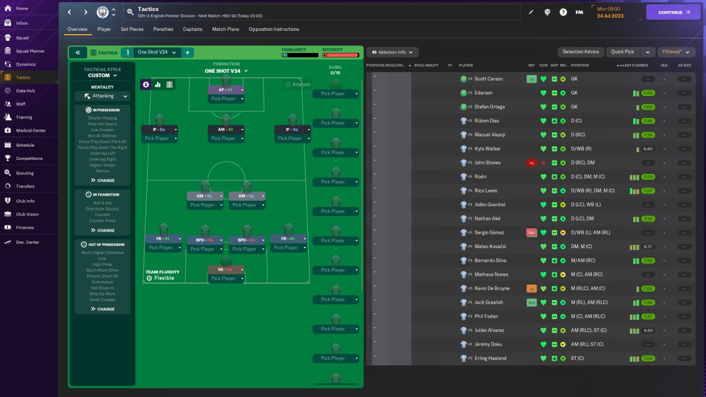Switch to the Set Pieces tab
This screenshot has width=706, height=397.
click(x=132, y=29)
